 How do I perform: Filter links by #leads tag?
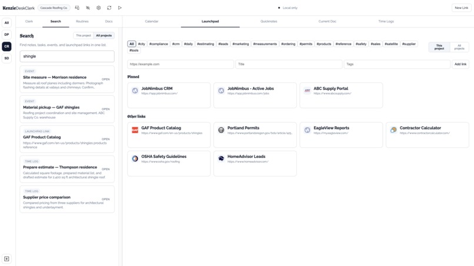(223, 44)
